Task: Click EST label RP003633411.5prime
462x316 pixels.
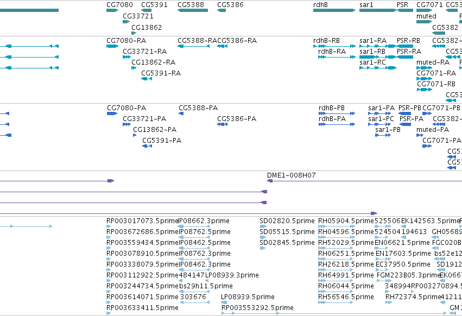Action: click(142, 308)
